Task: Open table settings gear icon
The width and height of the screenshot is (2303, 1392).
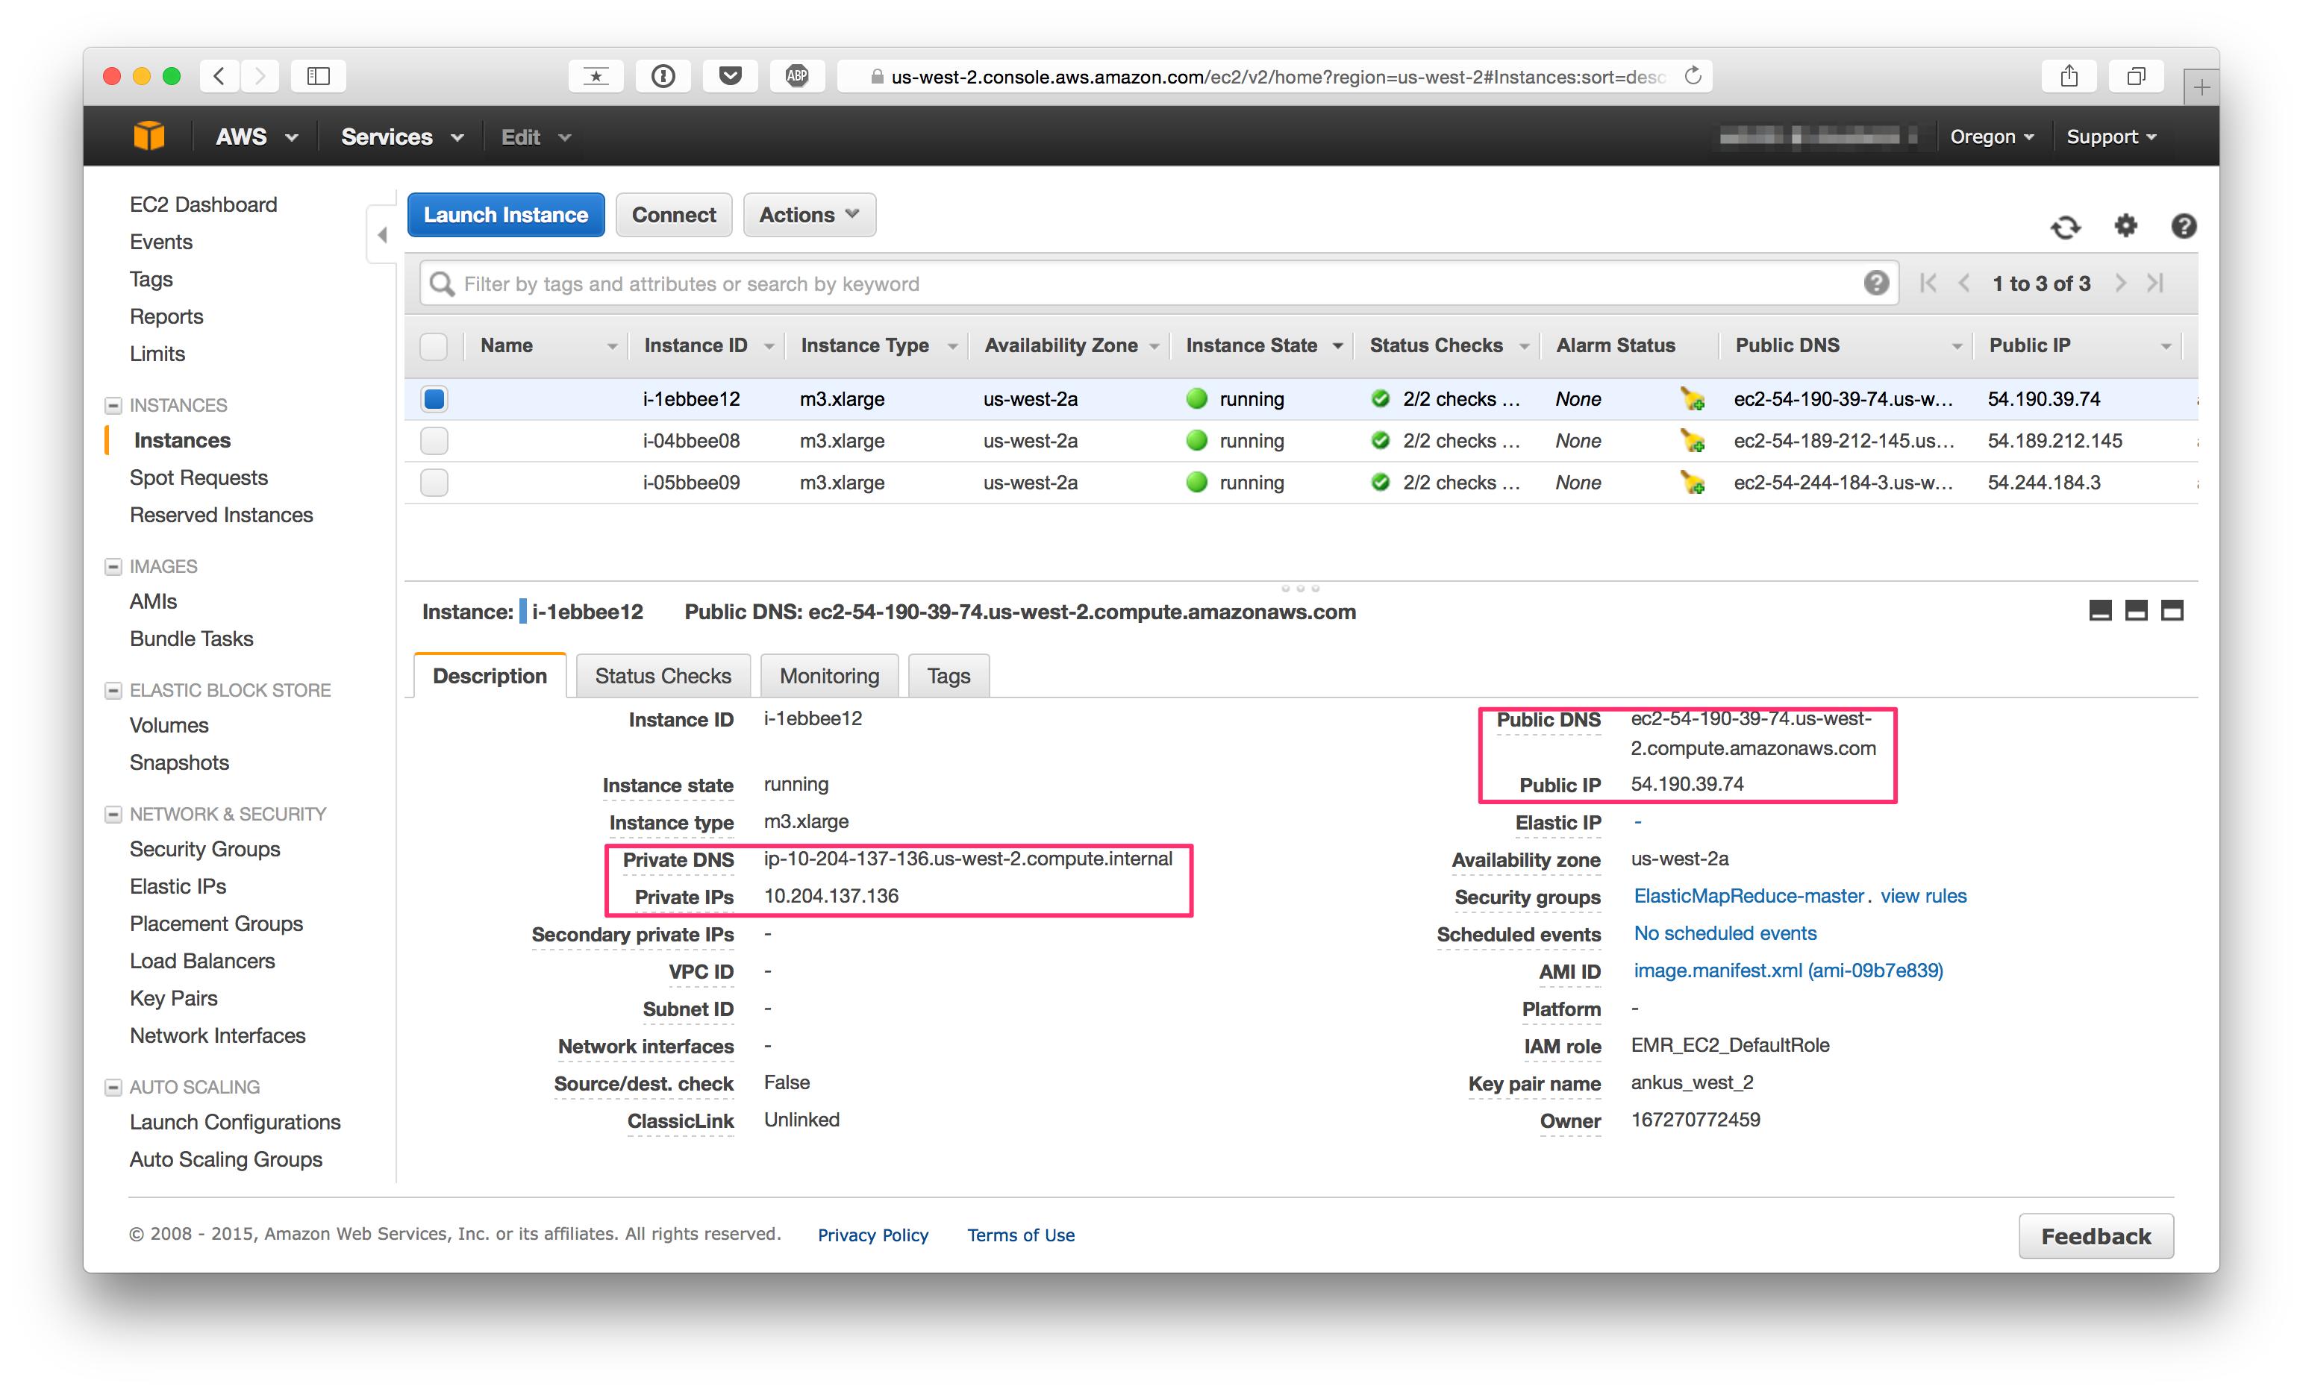Action: tap(2125, 226)
